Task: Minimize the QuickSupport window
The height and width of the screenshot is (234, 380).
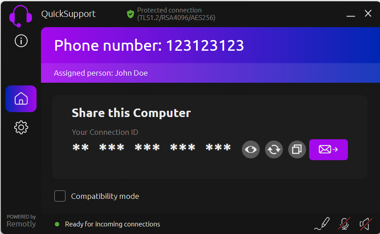Action: coord(351,14)
